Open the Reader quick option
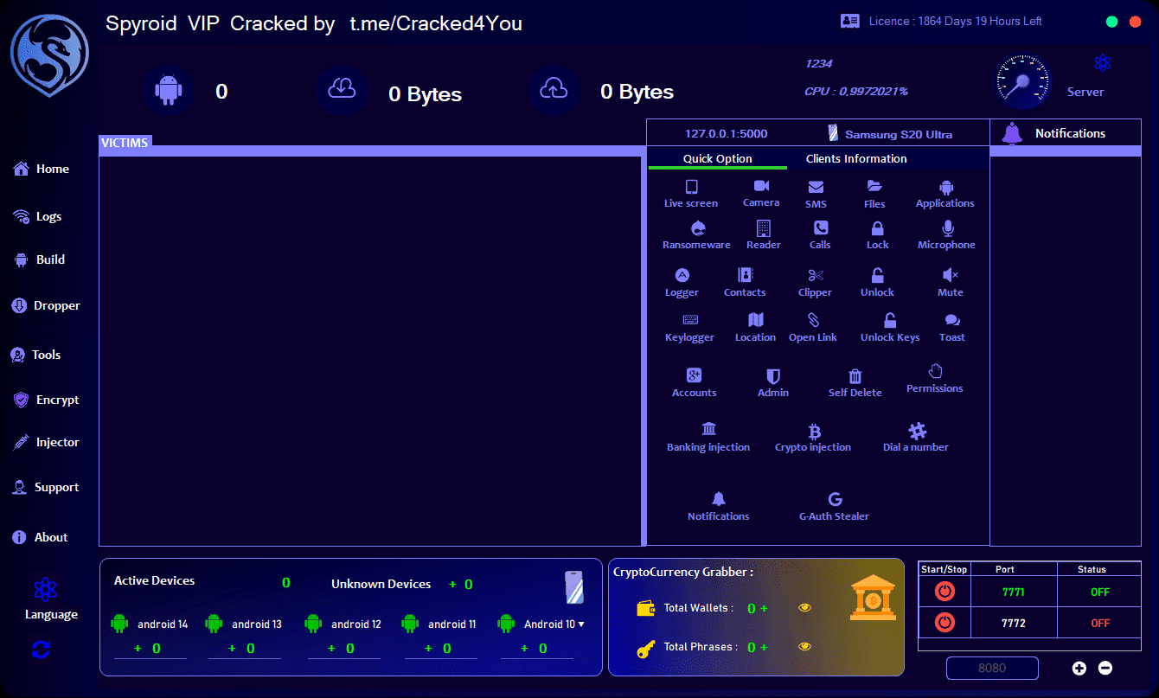 (x=764, y=235)
